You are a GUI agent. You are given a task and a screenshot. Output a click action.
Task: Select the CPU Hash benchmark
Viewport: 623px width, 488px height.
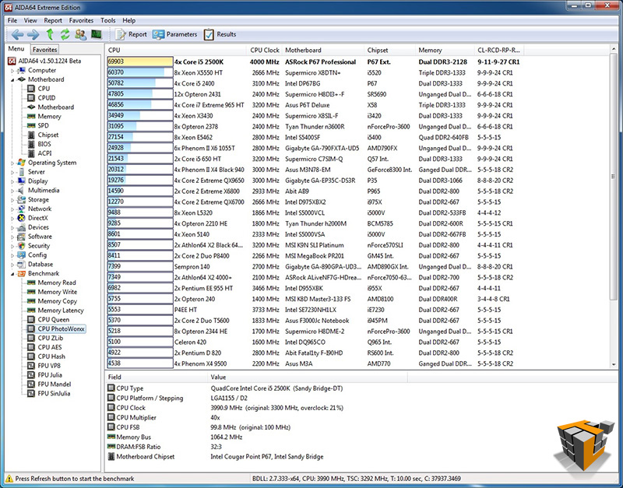[51, 356]
